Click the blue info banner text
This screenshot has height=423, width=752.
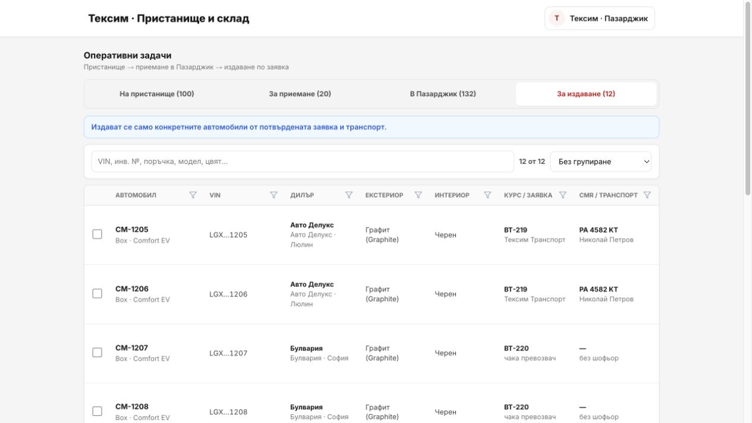point(239,127)
